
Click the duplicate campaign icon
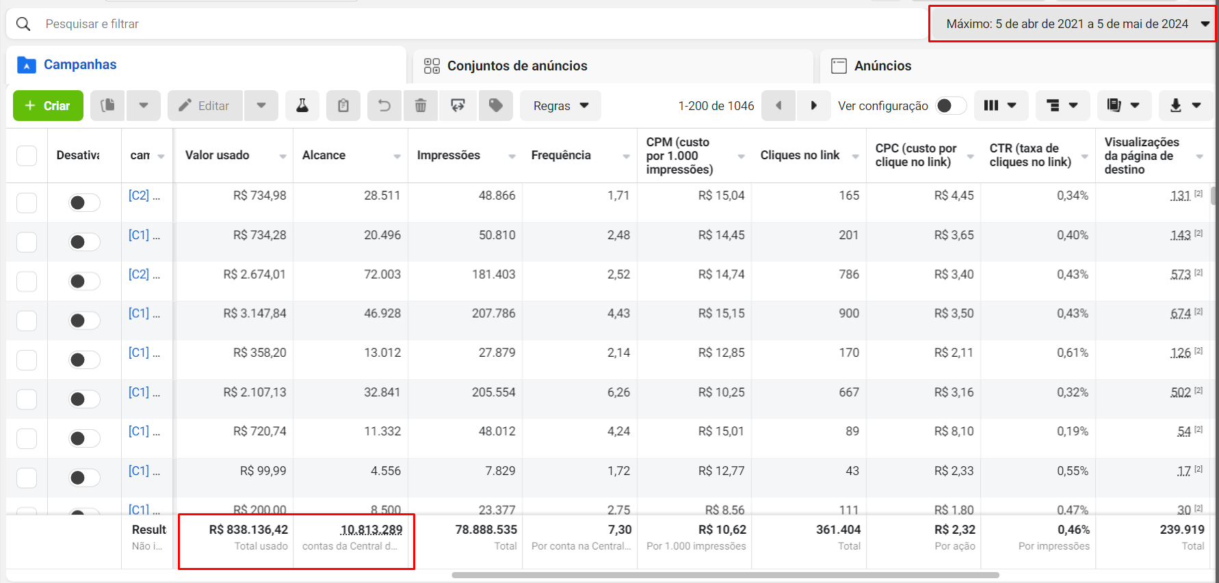point(107,105)
